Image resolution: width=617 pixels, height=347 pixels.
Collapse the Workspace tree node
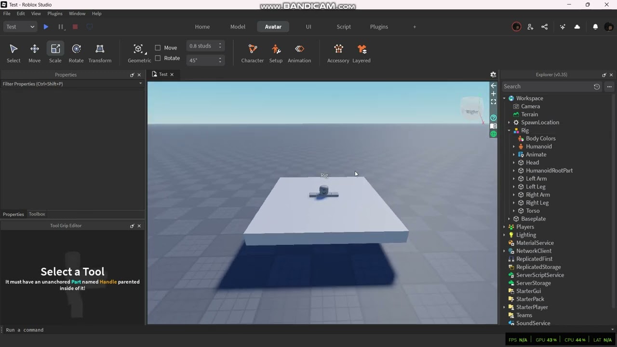tap(504, 98)
